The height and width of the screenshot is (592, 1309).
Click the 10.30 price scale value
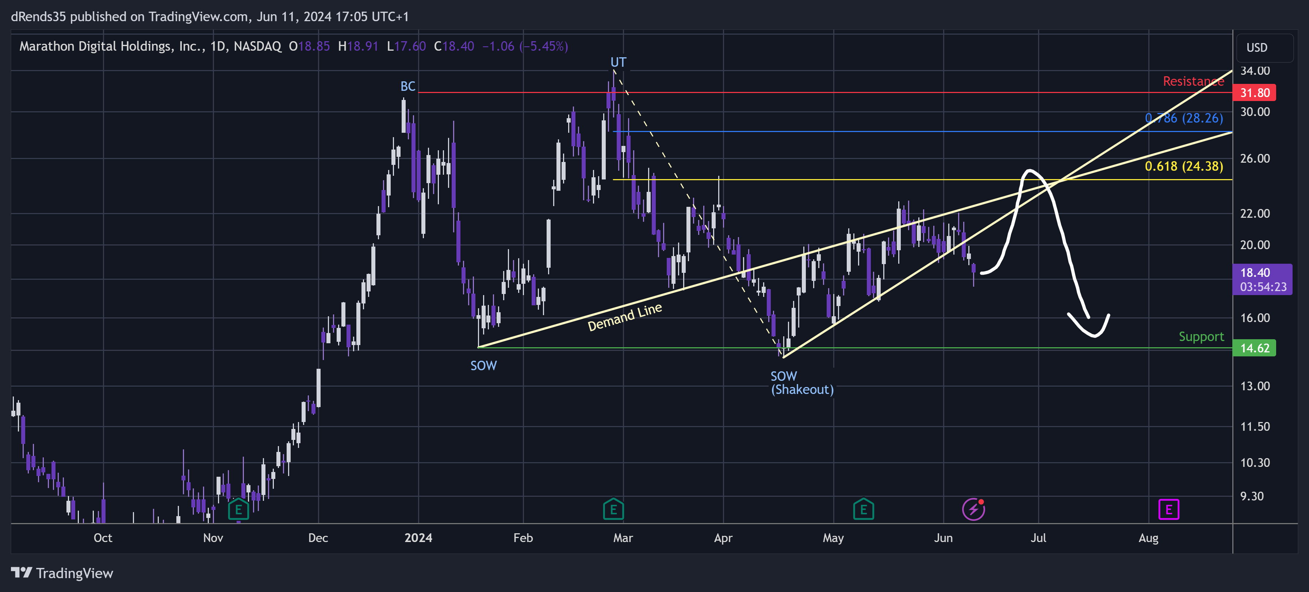coord(1255,463)
